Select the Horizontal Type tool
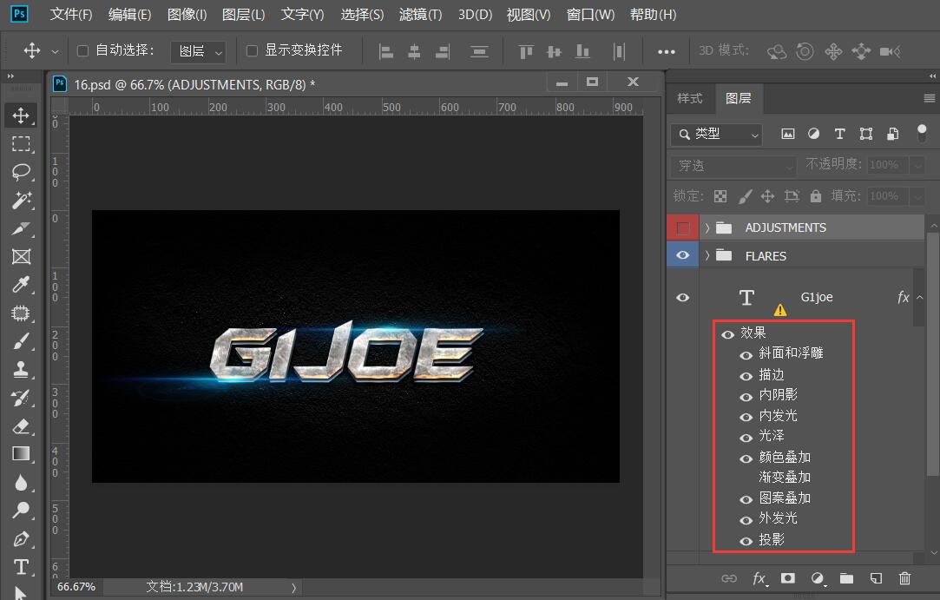 click(21, 566)
